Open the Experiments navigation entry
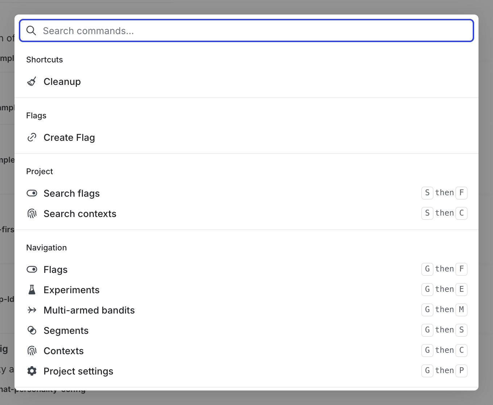Viewport: 493px width, 405px height. coord(71,290)
